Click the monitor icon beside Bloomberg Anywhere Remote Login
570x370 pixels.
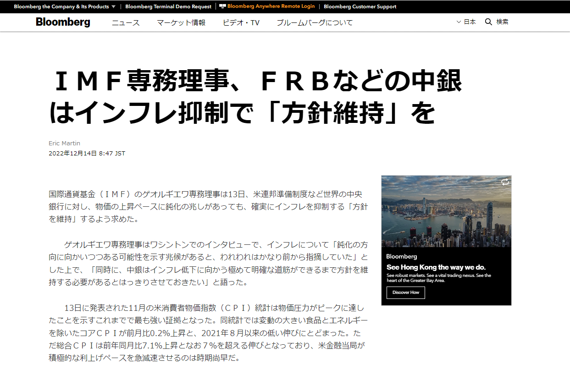tap(222, 6)
